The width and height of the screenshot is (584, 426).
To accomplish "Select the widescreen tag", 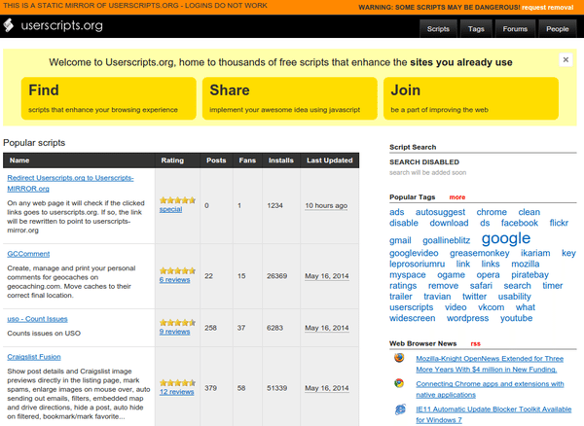I will 413,318.
